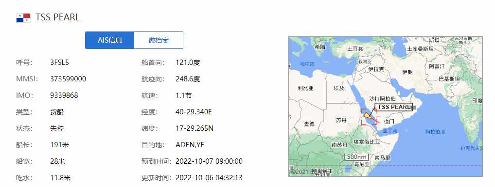The height and width of the screenshot is (187, 495).
Task: Click the ship width value 28米
Action: coord(57,161)
